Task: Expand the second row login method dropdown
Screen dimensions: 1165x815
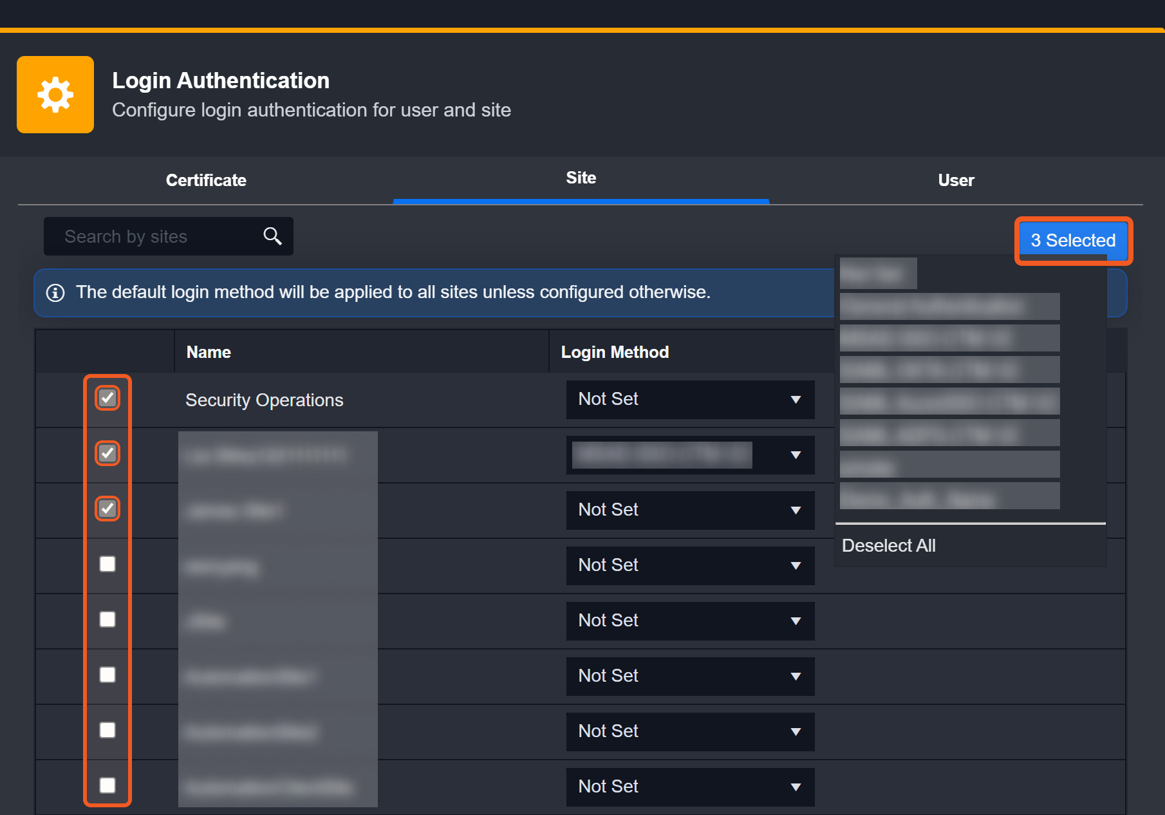Action: (x=796, y=455)
